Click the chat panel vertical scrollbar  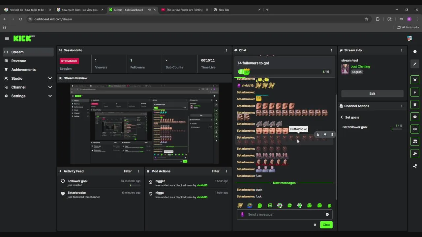click(x=337, y=146)
